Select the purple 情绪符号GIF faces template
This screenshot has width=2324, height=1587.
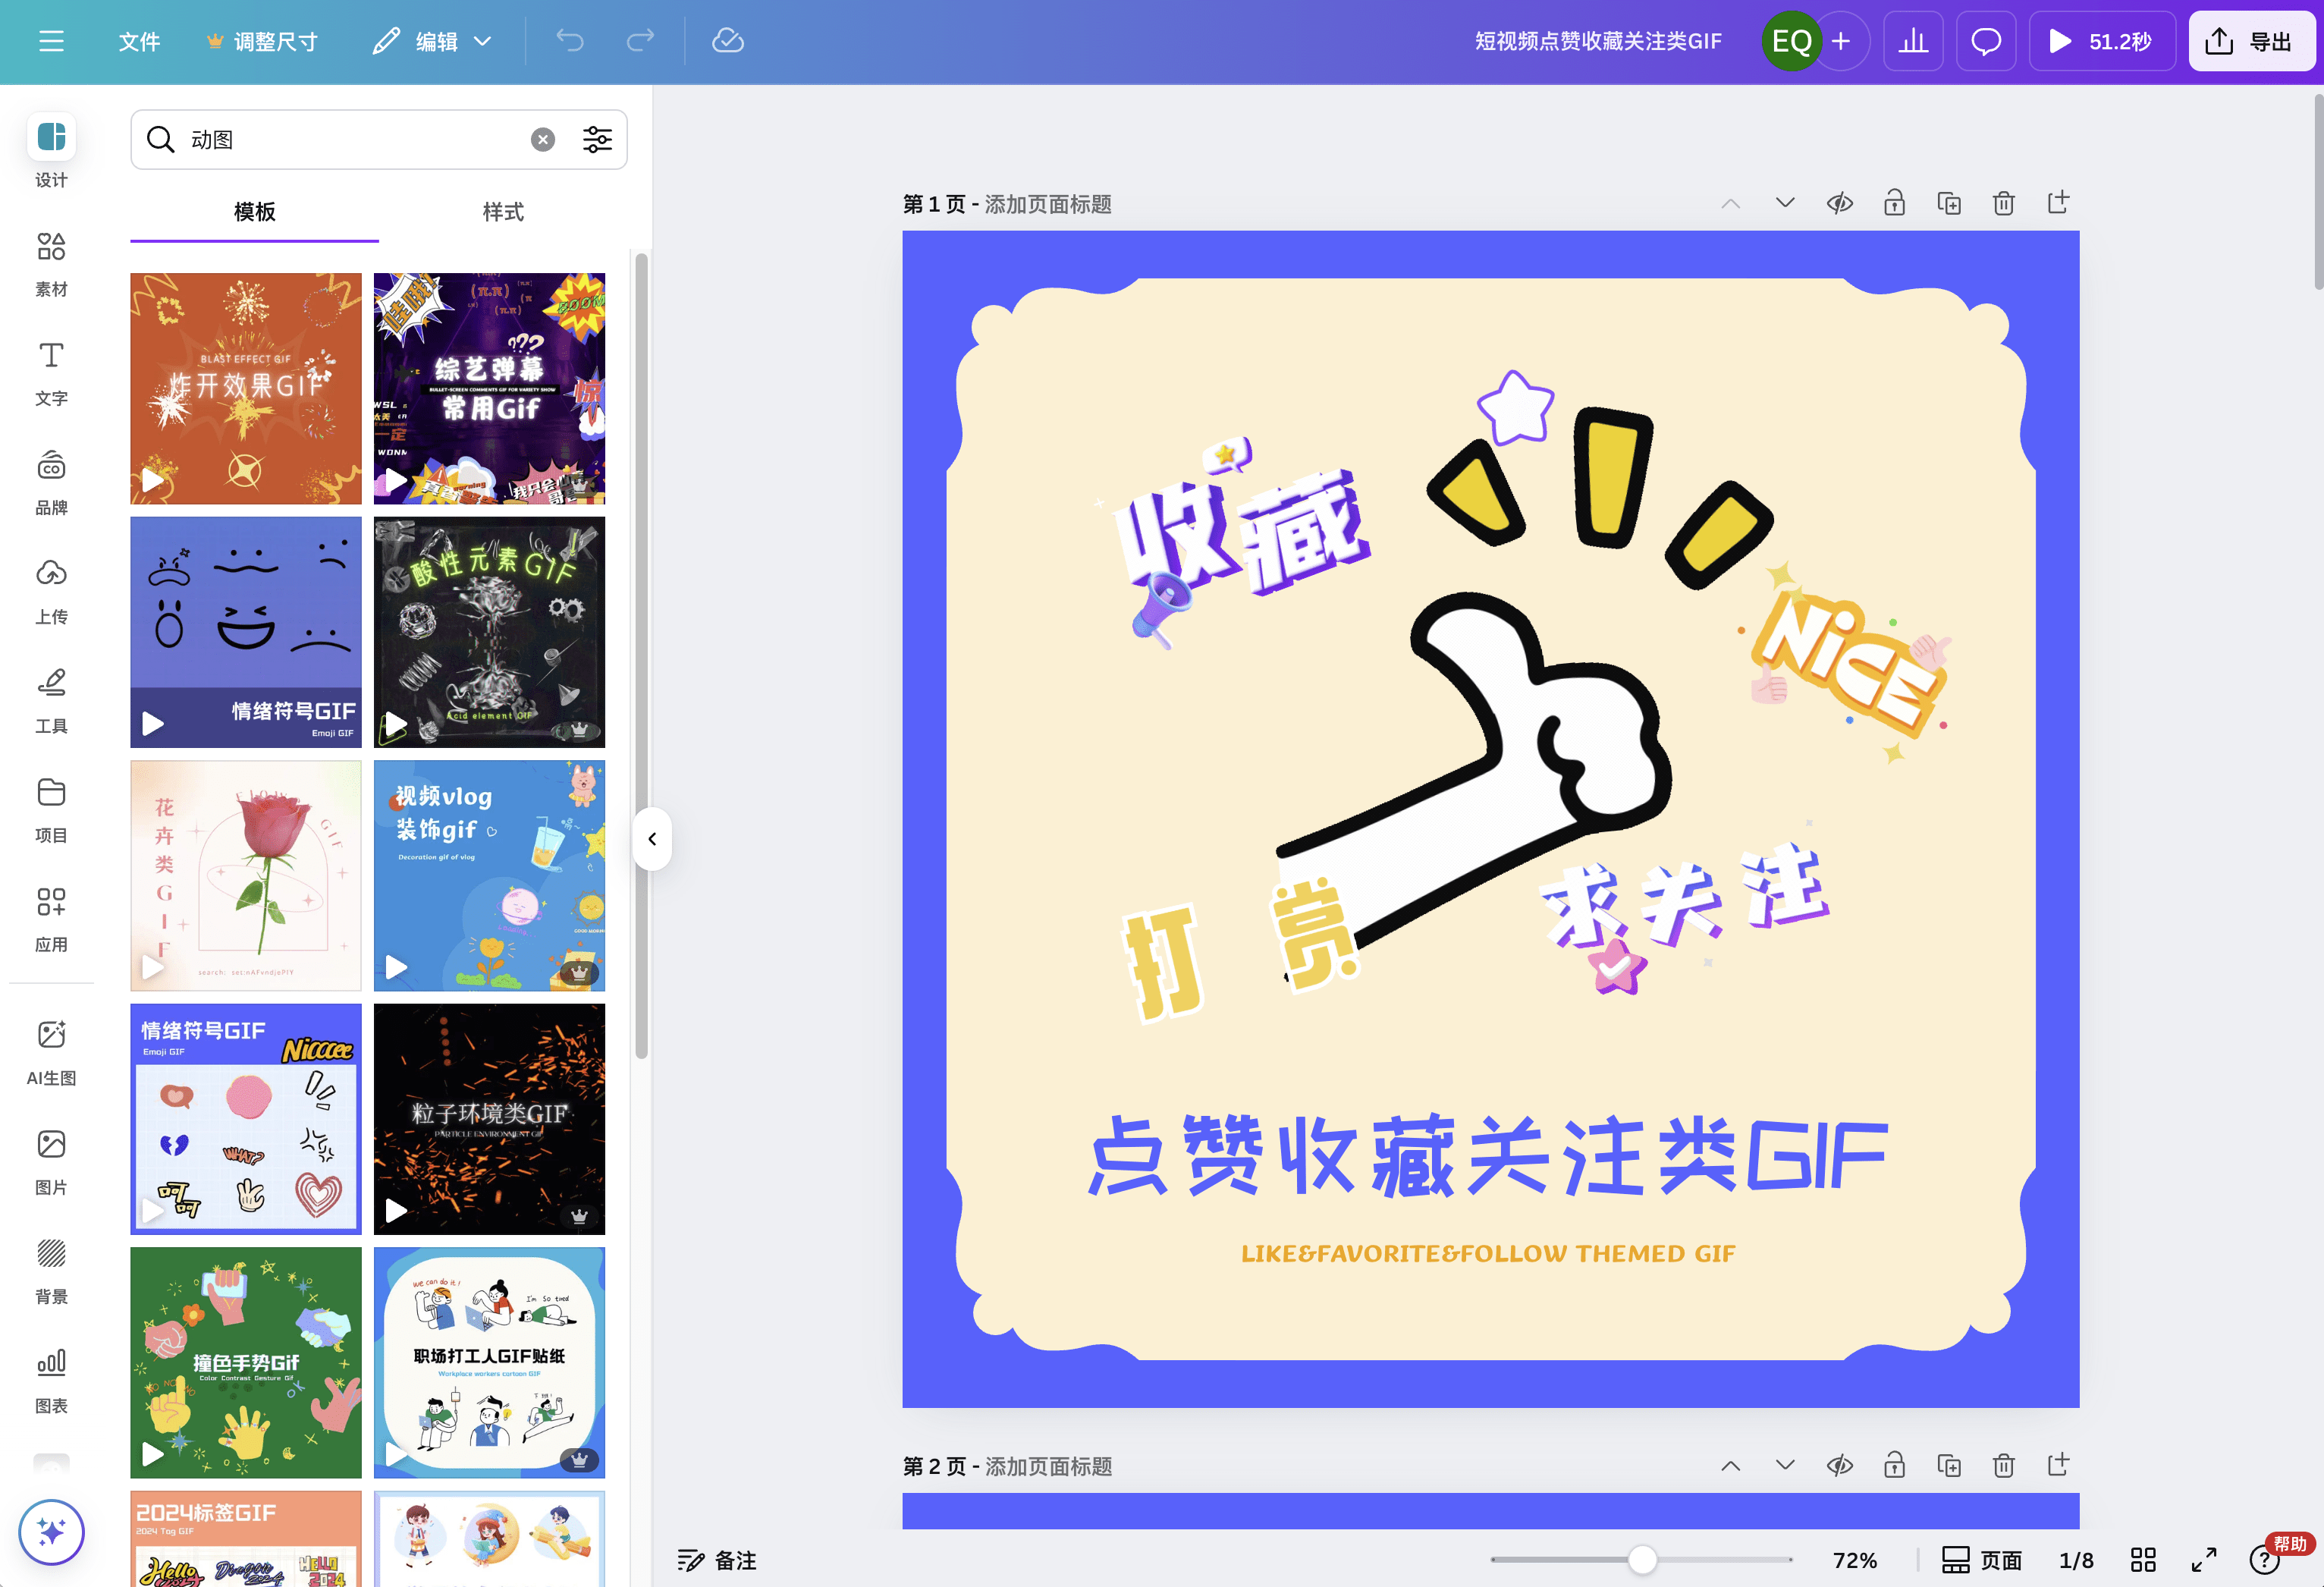click(246, 632)
